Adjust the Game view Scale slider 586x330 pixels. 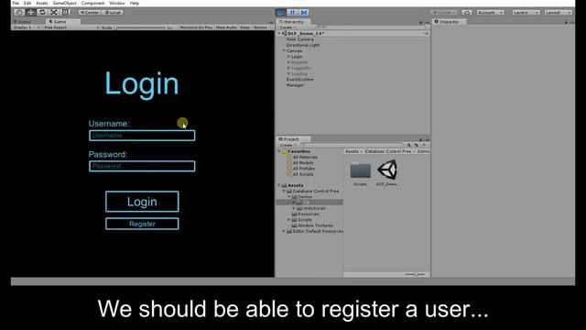pyautogui.click(x=140, y=27)
